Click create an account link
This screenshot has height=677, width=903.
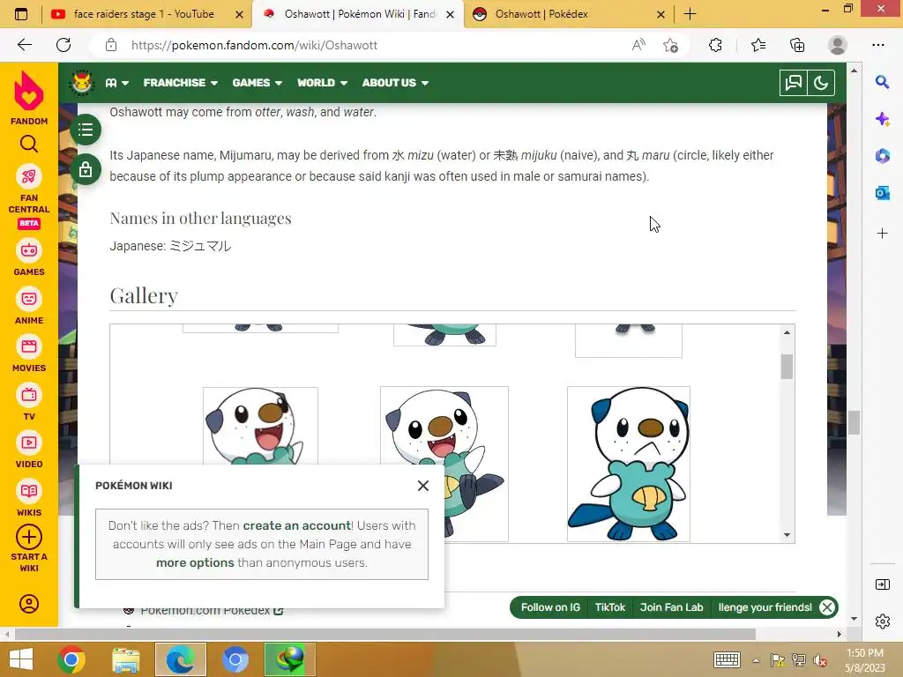[296, 525]
